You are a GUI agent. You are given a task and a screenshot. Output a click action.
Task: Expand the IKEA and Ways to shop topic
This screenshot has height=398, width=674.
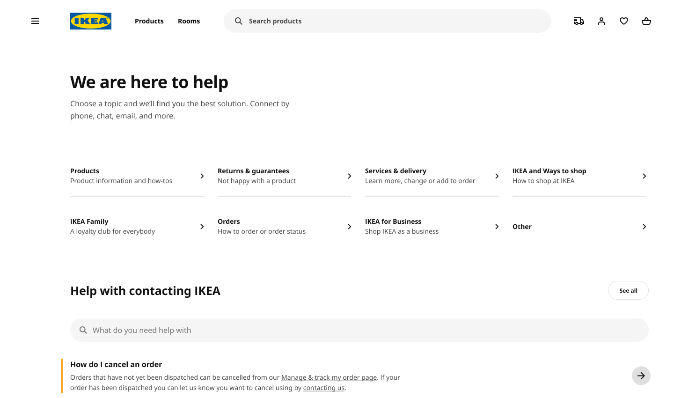click(579, 176)
